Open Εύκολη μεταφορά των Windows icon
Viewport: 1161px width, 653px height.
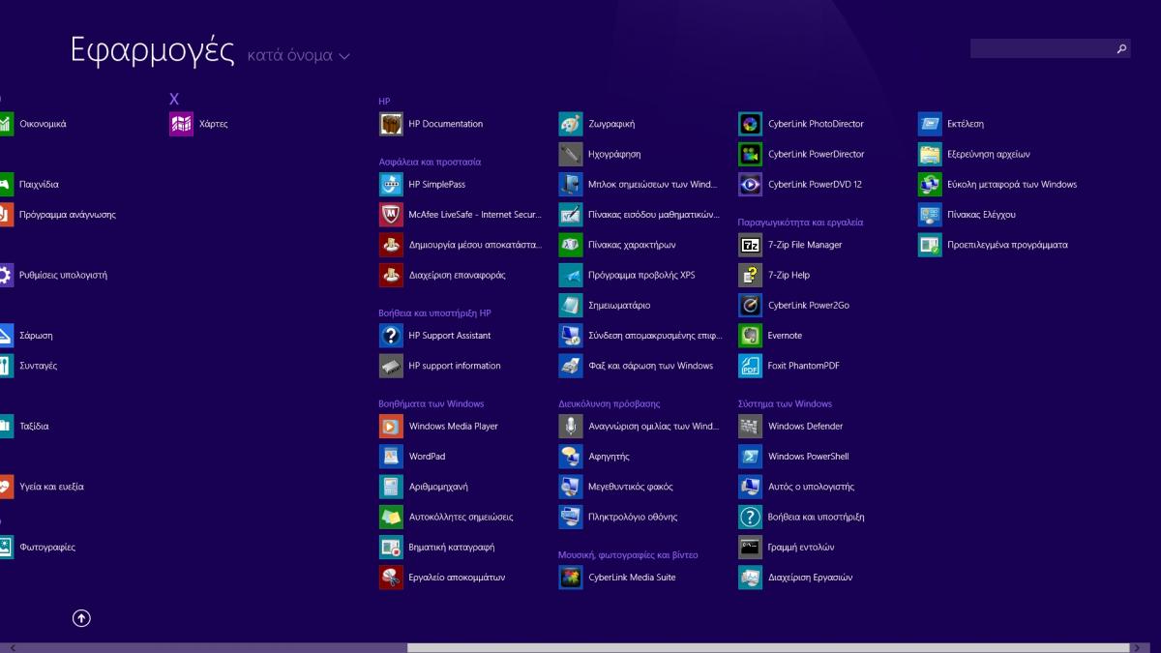tap(930, 184)
